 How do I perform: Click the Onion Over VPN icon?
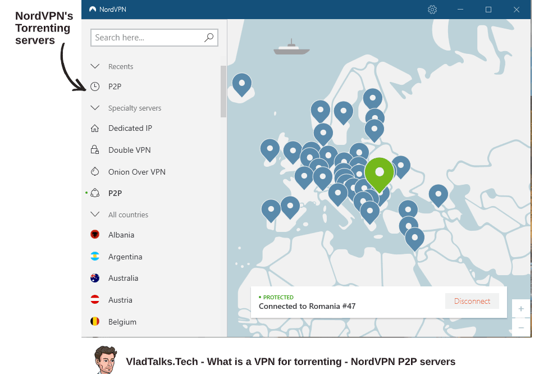(x=95, y=172)
